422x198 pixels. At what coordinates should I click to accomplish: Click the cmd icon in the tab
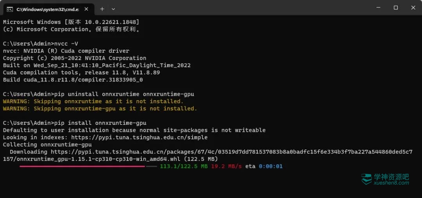coord(10,9)
